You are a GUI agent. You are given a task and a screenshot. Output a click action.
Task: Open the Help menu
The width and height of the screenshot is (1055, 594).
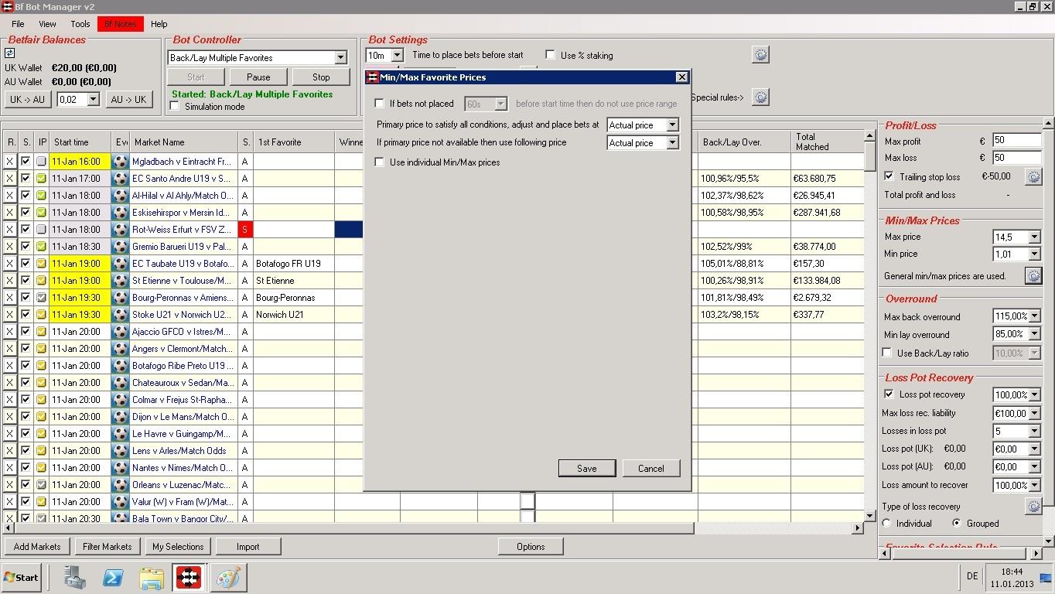[x=159, y=24]
